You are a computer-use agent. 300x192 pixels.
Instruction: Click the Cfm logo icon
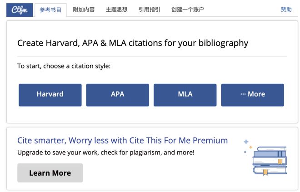pos(20,10)
